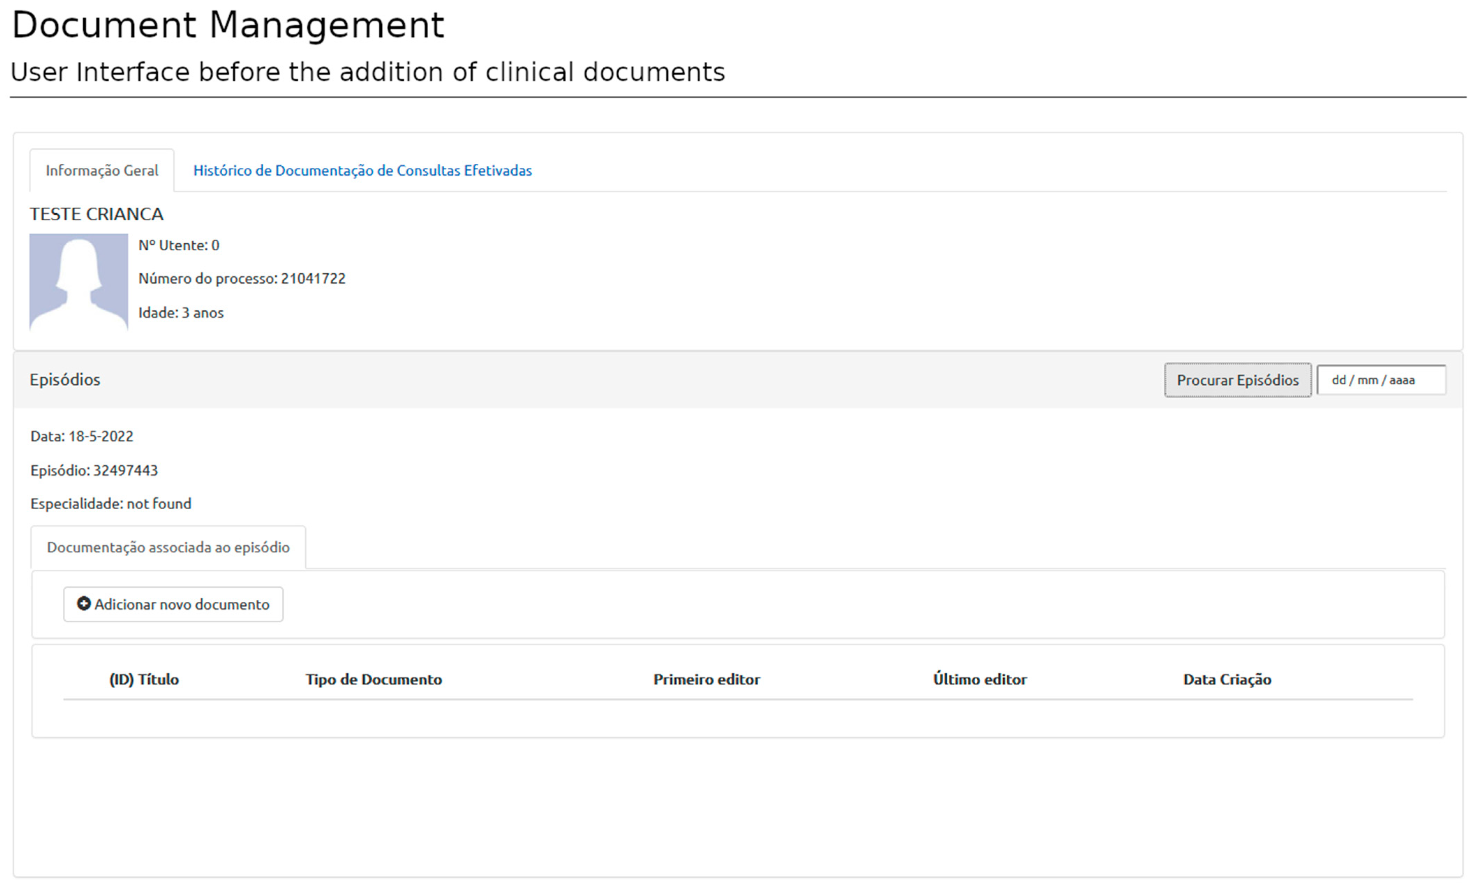The image size is (1475, 887).
Task: Click the Episódio 32497443 entry
Action: point(94,470)
